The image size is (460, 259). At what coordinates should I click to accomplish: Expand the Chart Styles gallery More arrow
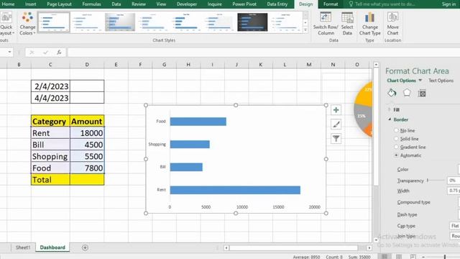[x=305, y=29]
